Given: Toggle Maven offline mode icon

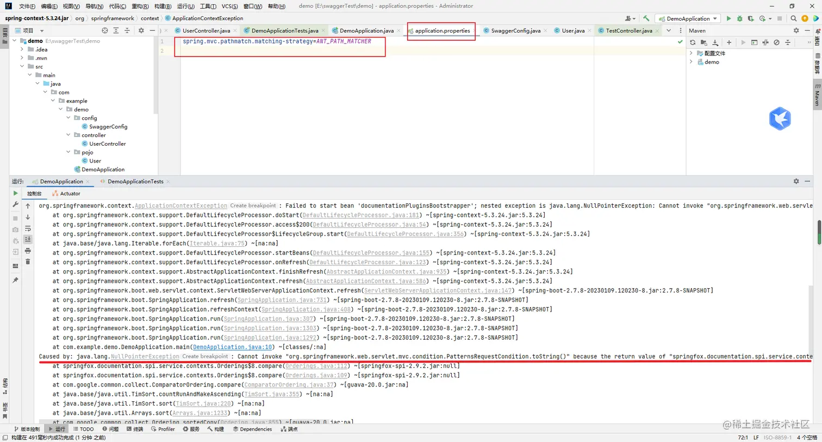Looking at the screenshot, I should coord(765,42).
